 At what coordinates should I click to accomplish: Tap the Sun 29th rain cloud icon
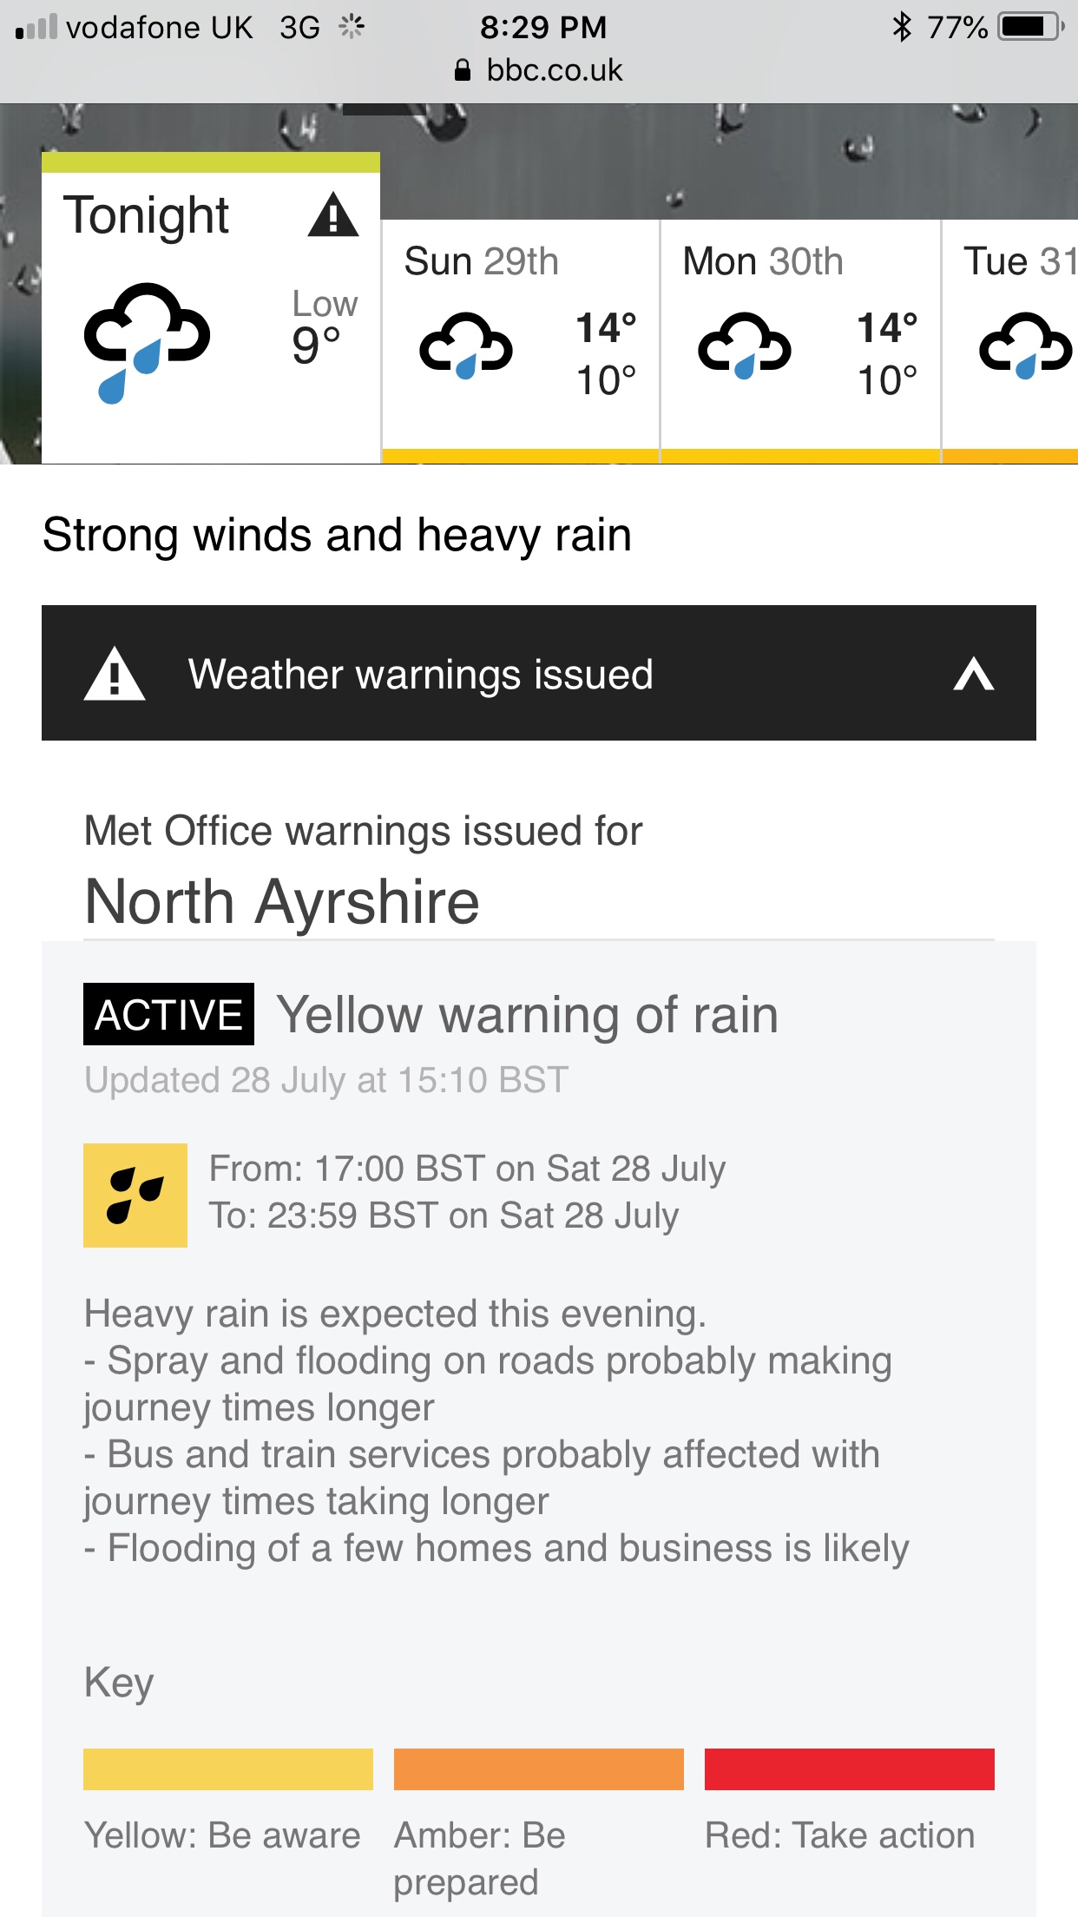pos(466,346)
